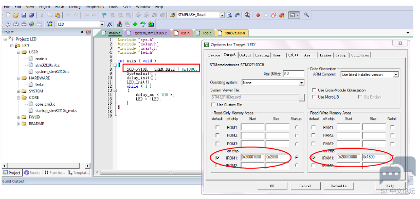Image resolution: width=420 pixels, height=199 pixels.
Task: Select the IROM1 Startup radio button
Action: pyautogui.click(x=297, y=157)
